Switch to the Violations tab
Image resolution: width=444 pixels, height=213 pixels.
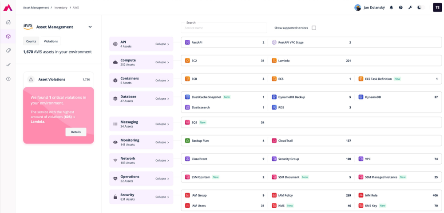[51, 41]
